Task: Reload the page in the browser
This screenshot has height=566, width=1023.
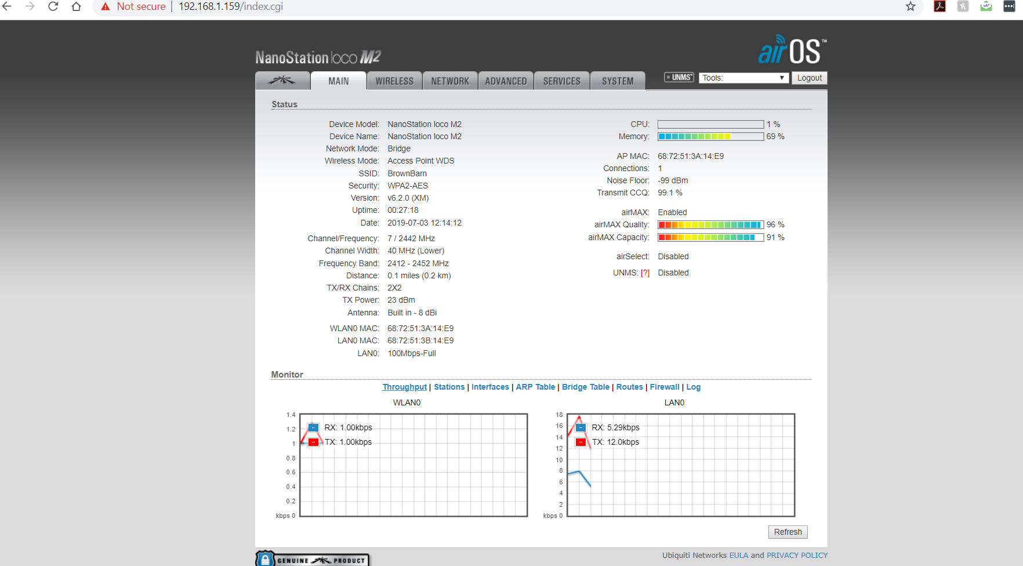Action: pyautogui.click(x=53, y=6)
